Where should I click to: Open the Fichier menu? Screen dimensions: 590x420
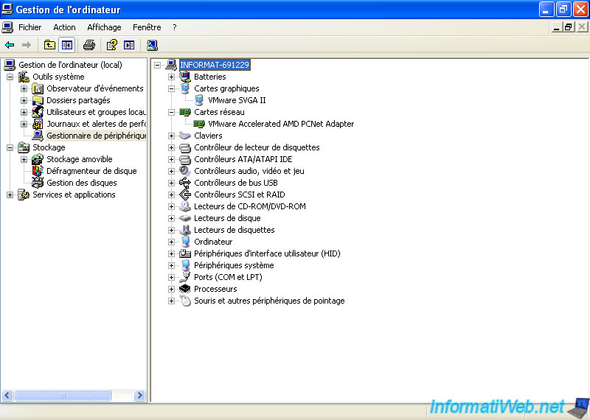[29, 27]
